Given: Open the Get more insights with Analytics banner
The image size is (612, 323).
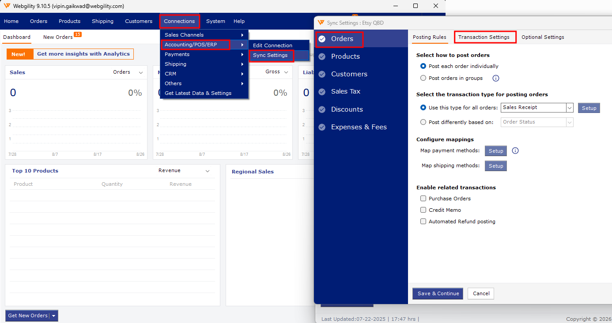Looking at the screenshot, I should tap(83, 54).
